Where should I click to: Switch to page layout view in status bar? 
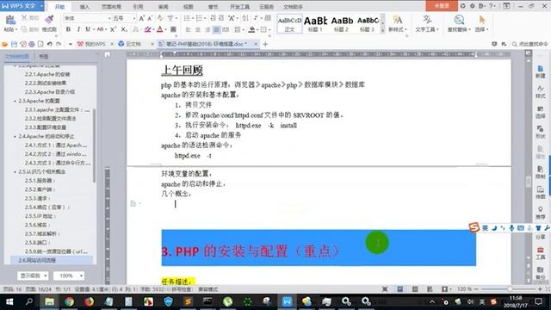[x=399, y=289]
